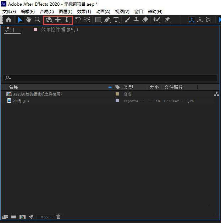Sort by the 文件路径 column header
This screenshot has width=221, height=223.
[x=173, y=87]
